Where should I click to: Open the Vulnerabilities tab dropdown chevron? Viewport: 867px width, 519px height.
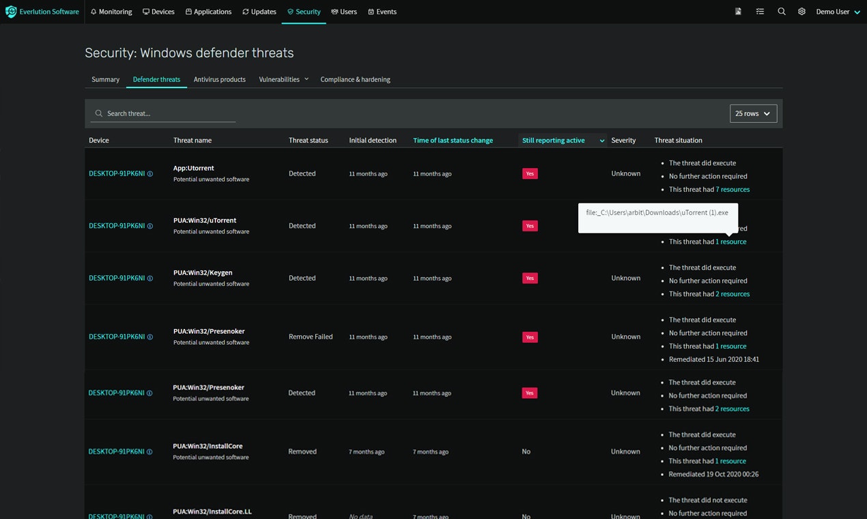307,79
